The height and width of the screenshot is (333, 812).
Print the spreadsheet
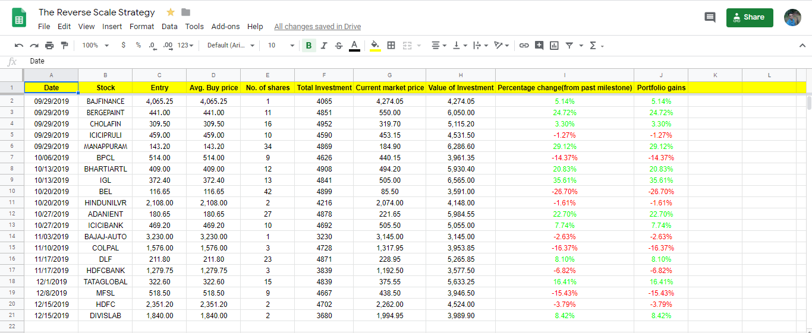point(49,45)
